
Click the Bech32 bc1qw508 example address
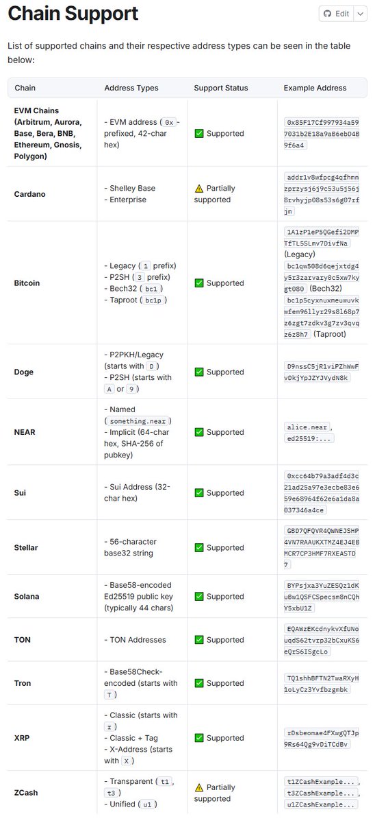click(x=322, y=277)
